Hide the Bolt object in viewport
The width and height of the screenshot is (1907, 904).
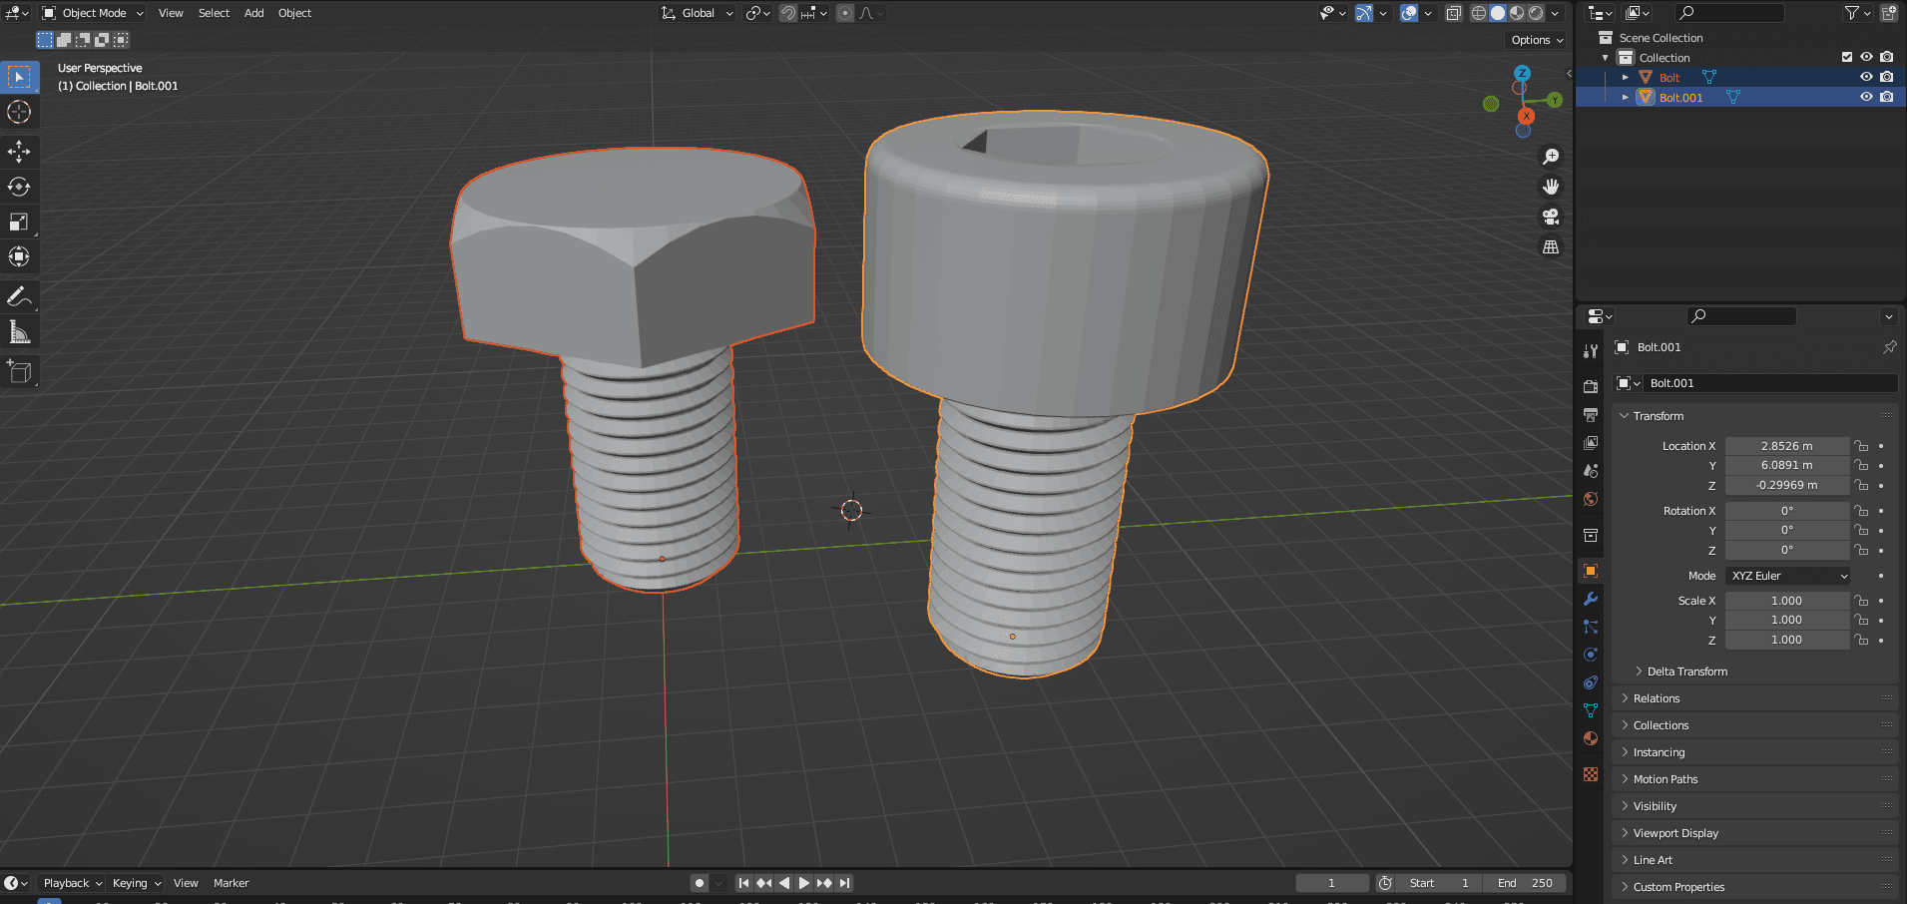[1866, 77]
